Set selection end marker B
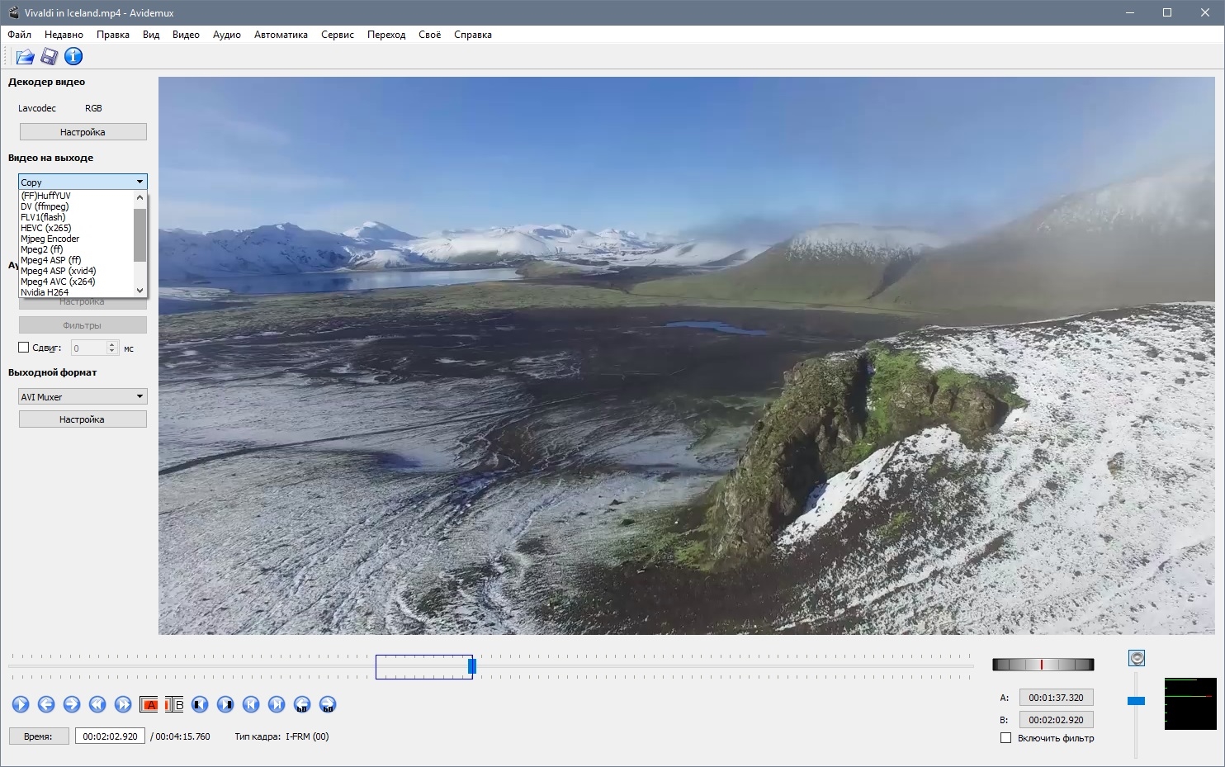Image resolution: width=1225 pixels, height=767 pixels. 174,704
